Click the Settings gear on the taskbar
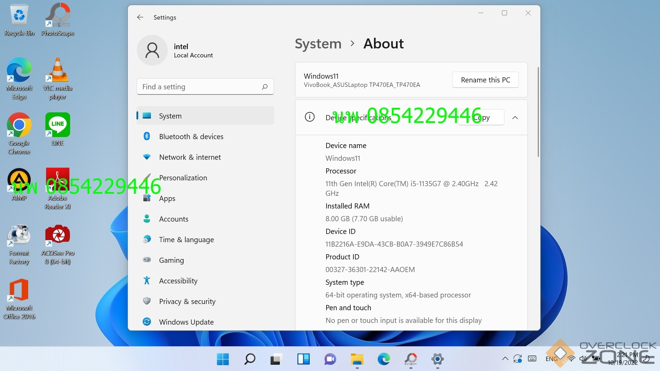This screenshot has width=660, height=371. [437, 359]
